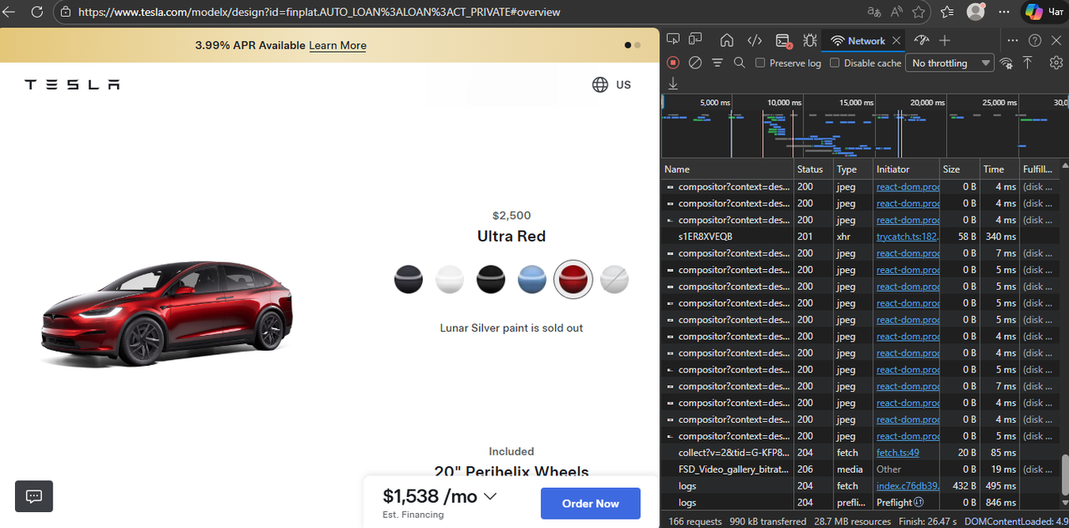Enable the Disable cache checkbox
The width and height of the screenshot is (1069, 528).
tap(834, 63)
